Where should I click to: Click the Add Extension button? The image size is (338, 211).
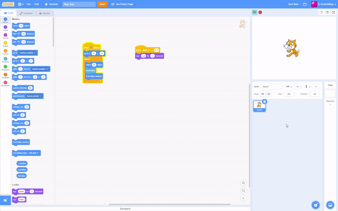click(5, 200)
